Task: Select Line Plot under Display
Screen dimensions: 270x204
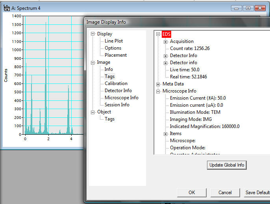Action: point(114,41)
